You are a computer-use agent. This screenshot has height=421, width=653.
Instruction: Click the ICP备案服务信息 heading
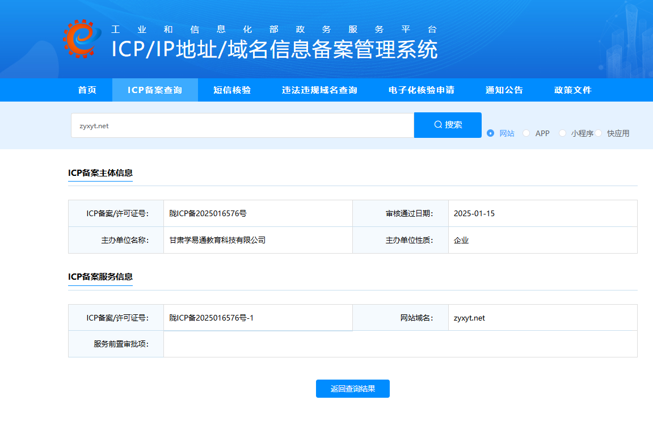(100, 277)
